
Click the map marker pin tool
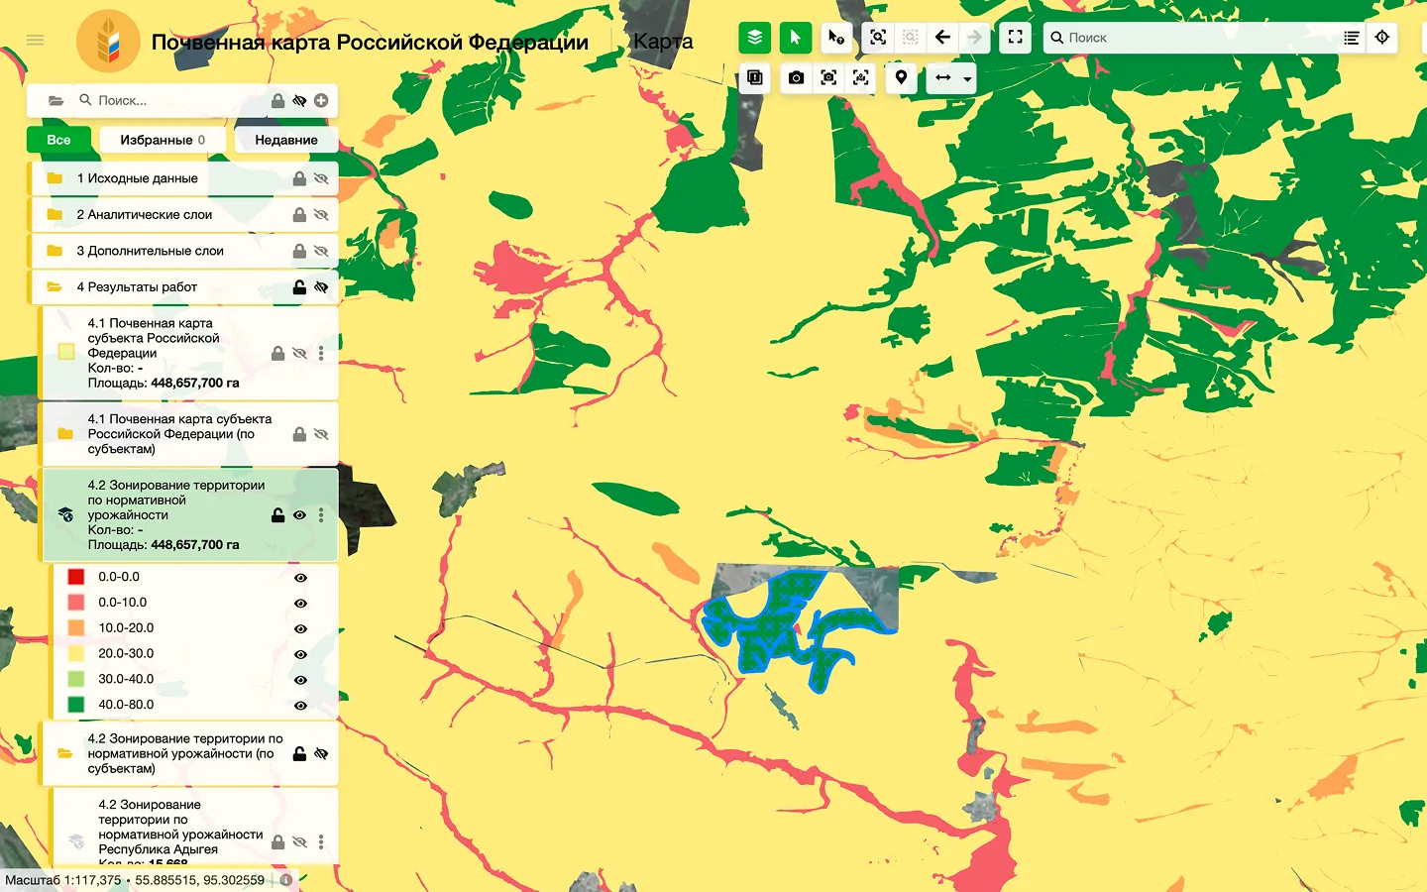pos(902,77)
